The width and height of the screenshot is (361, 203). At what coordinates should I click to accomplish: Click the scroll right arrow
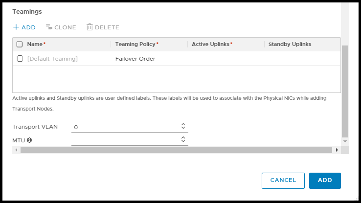(x=337, y=150)
